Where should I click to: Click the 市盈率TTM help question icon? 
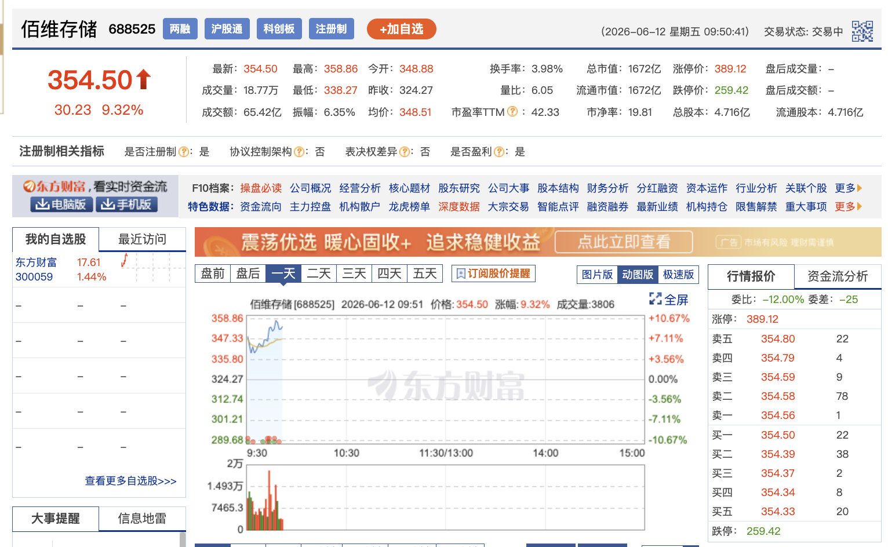(x=512, y=112)
